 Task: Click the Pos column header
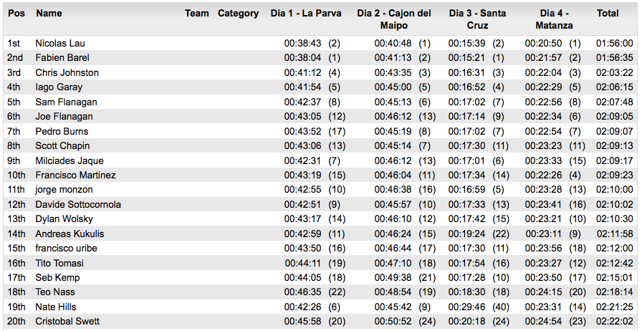16,13
